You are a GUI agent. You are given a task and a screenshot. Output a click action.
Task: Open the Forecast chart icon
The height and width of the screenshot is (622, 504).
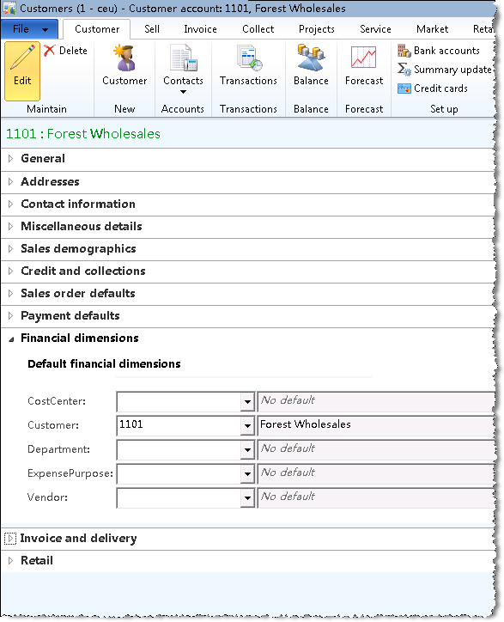pos(364,58)
